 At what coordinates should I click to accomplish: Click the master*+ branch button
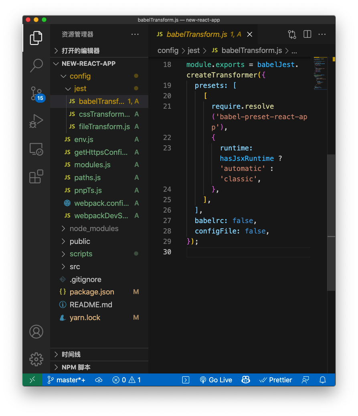coord(67,380)
